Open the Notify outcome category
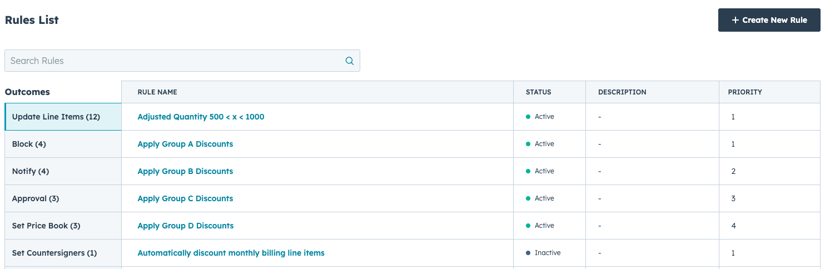Image resolution: width=825 pixels, height=269 pixels. [x=31, y=171]
